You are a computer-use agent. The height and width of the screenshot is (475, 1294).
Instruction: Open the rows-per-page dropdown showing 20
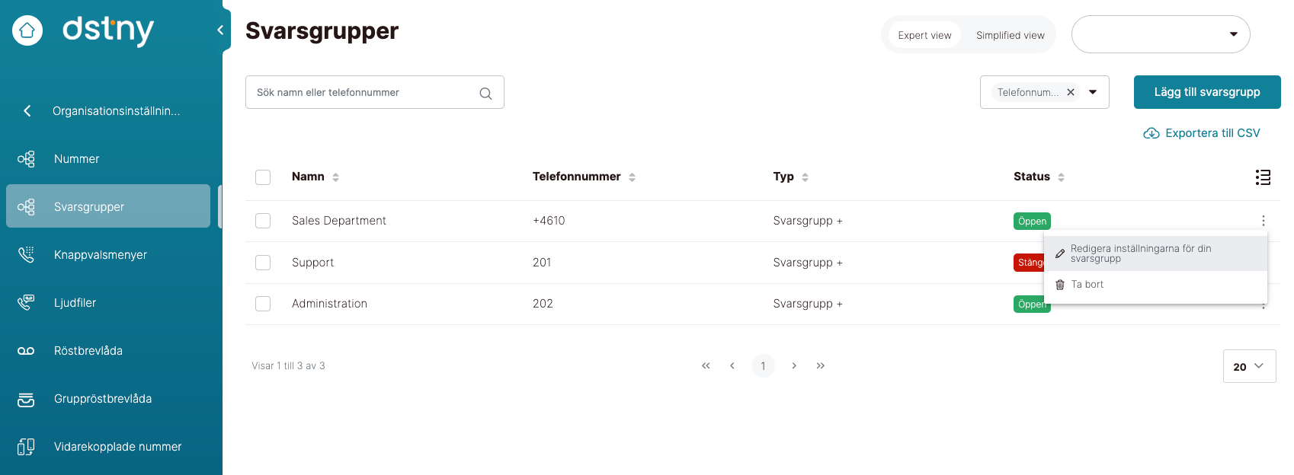[x=1249, y=366]
